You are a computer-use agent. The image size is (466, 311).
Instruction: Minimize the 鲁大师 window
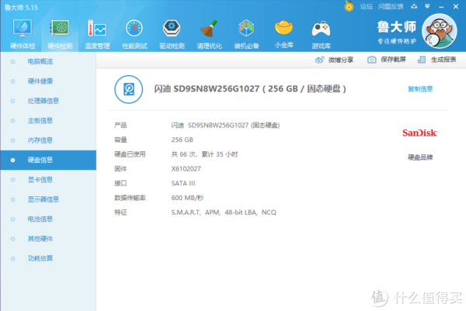pyautogui.click(x=441, y=6)
